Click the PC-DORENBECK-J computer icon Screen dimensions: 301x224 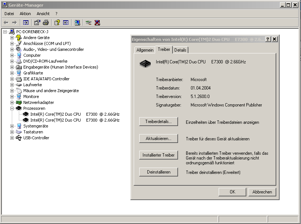point(12,32)
